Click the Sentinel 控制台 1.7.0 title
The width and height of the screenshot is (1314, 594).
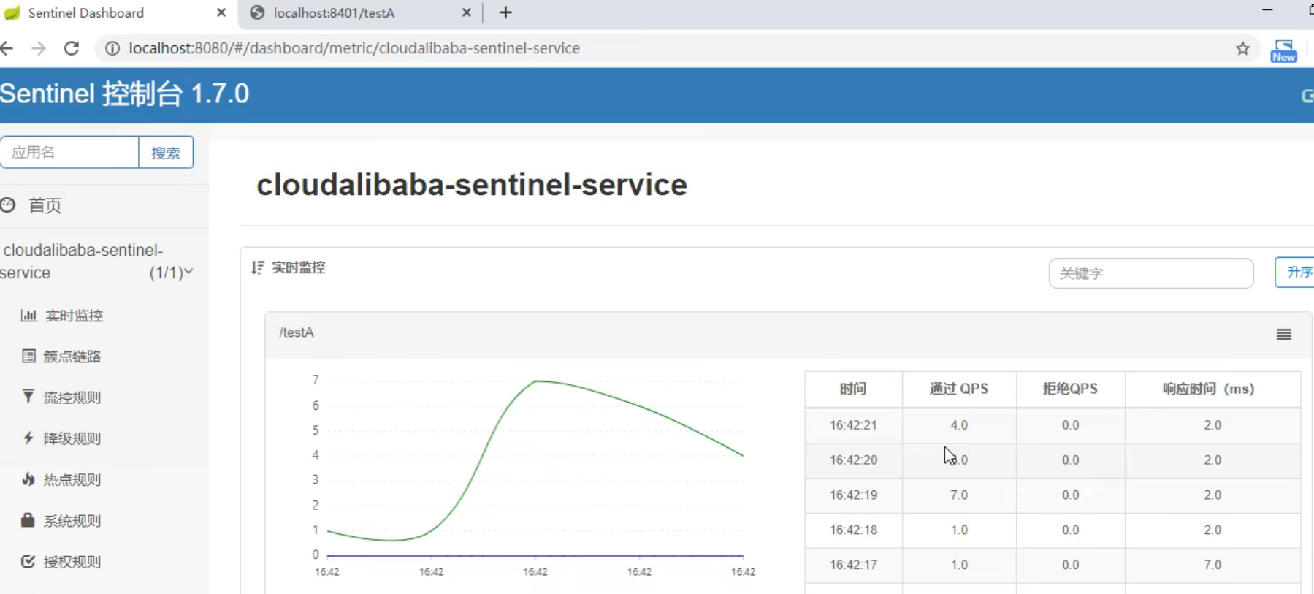[x=124, y=94]
